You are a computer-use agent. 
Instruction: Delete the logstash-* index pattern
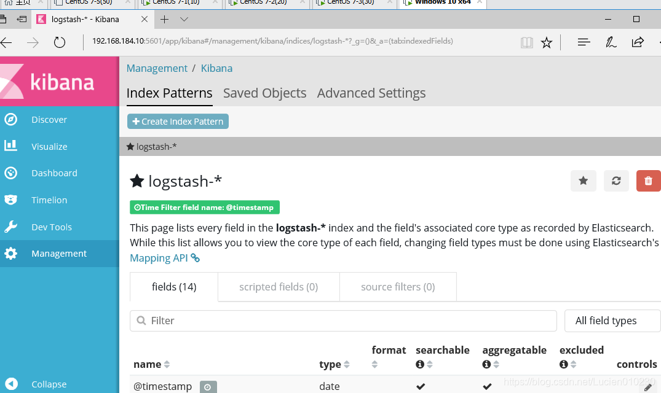648,181
